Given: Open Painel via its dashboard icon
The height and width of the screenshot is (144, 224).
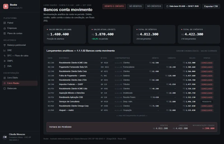Looking at the screenshot, I should point(4,23).
